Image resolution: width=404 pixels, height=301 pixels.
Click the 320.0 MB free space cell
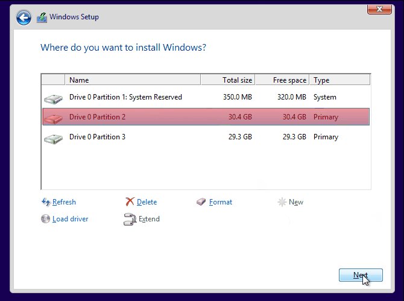coord(292,97)
